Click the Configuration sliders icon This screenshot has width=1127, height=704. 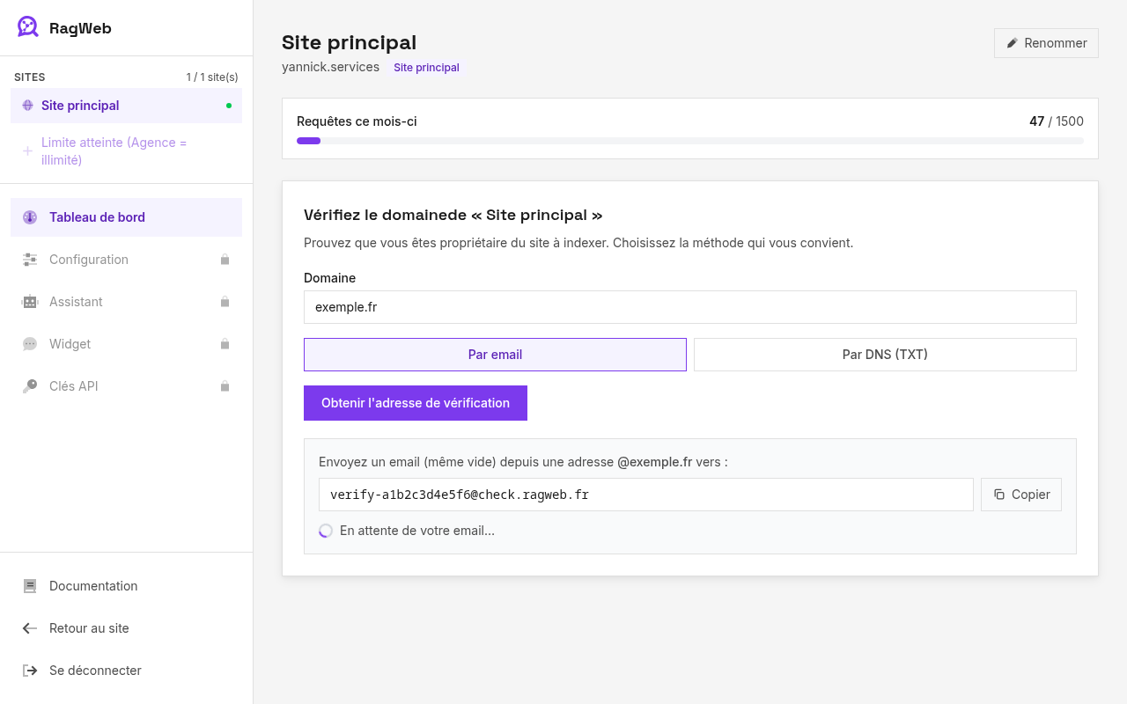30,260
